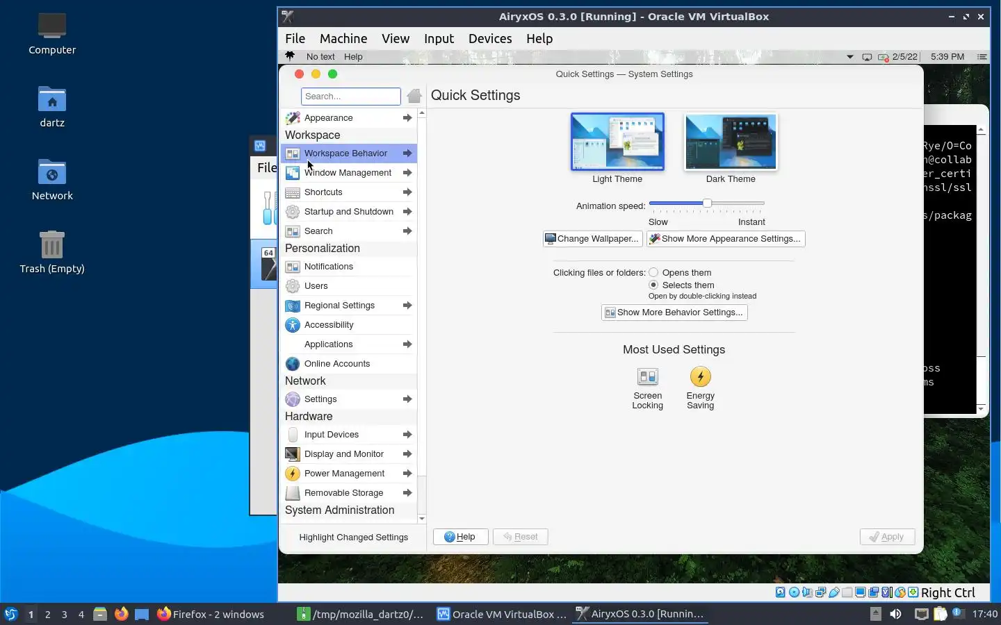
Task: Click Show More Appearance Settings button
Action: 726,239
